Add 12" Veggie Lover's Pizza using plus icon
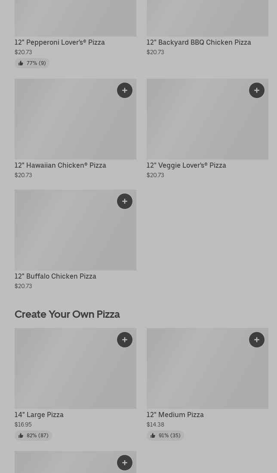Screen dimensions: 277x473 [x=257, y=90]
